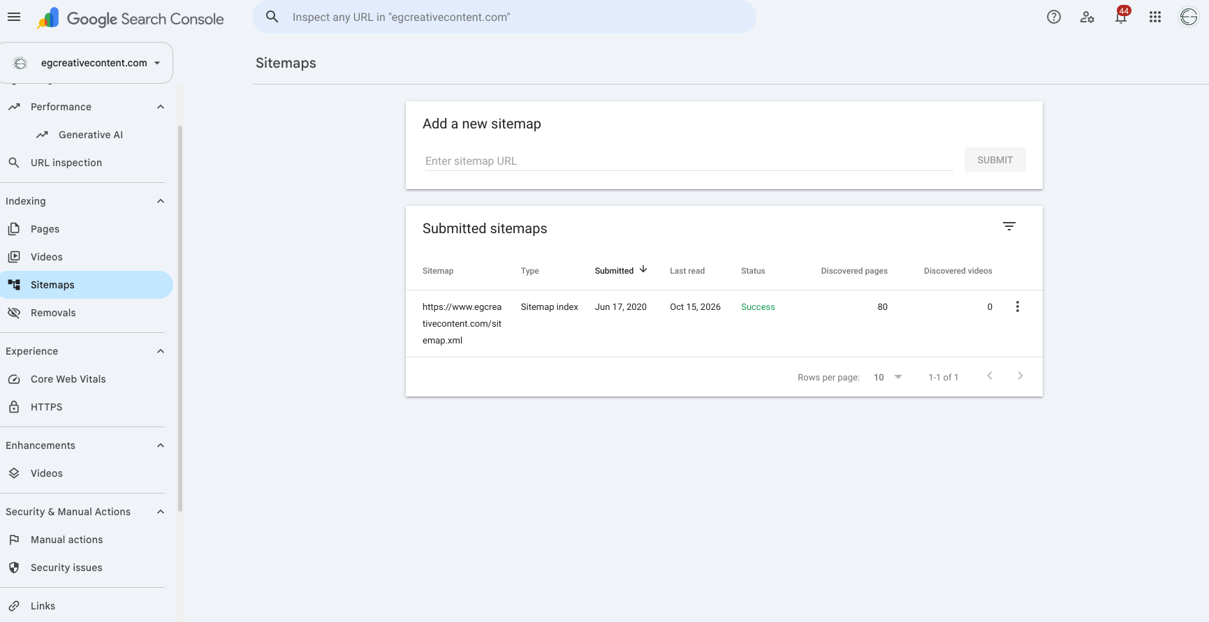Click the Generative AI trend icon
This screenshot has width=1209, height=622.
(42, 135)
